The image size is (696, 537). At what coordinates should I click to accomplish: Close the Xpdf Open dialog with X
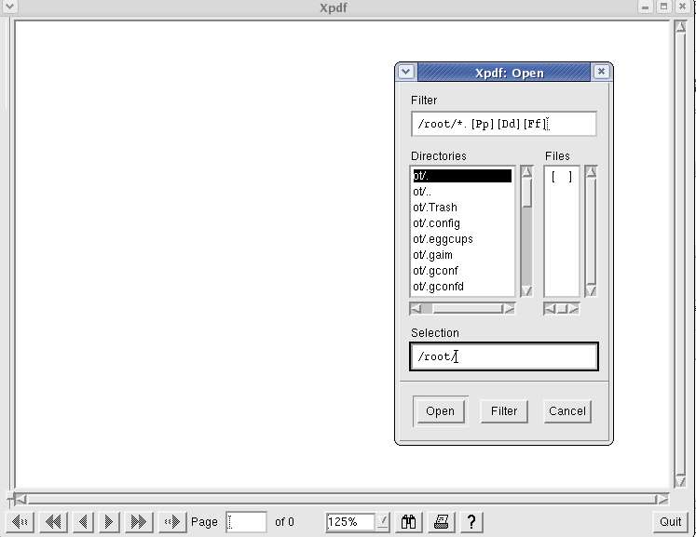[x=601, y=72]
